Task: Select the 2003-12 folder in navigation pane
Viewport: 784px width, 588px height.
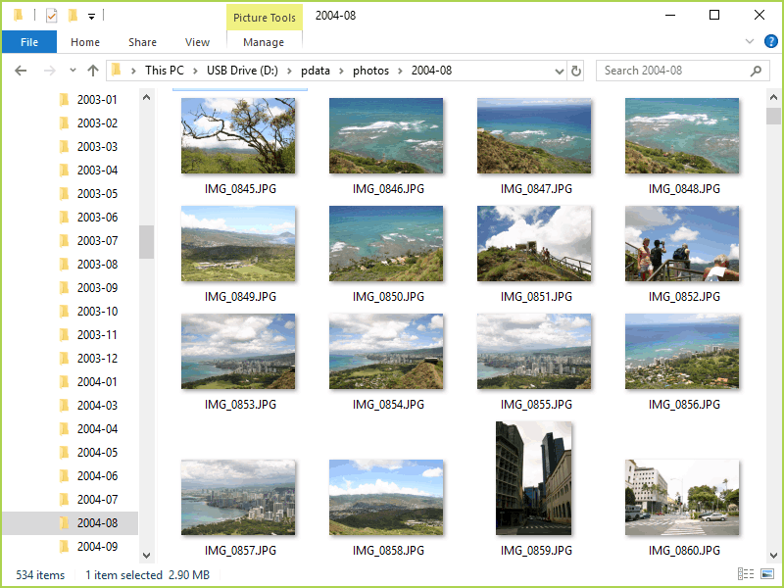Action: [x=97, y=358]
